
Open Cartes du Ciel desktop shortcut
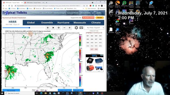point(111,13)
